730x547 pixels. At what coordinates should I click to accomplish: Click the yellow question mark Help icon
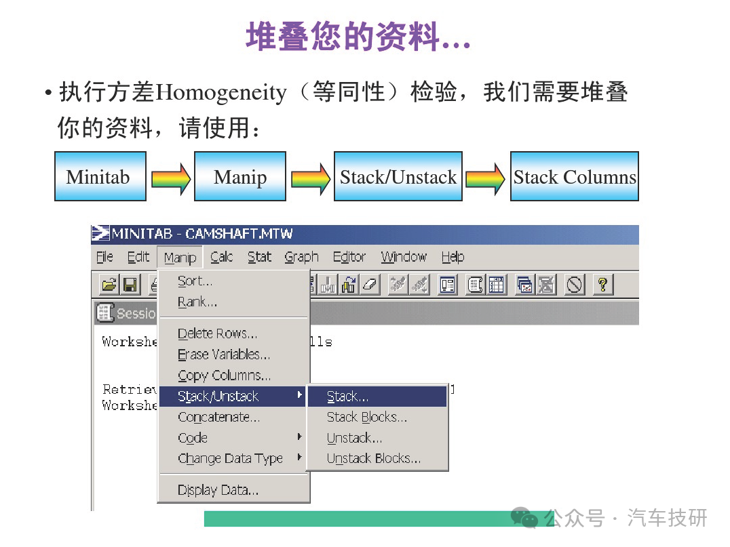pyautogui.click(x=602, y=284)
